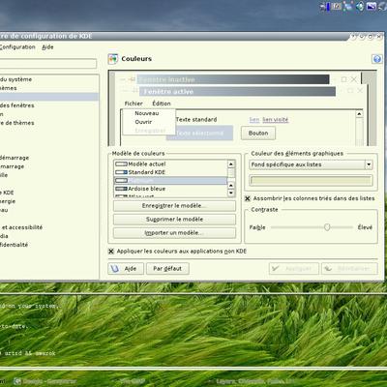Screen dimensions: 387x387
Task: Click the speaker volume icon in system tray
Action: 361,6
